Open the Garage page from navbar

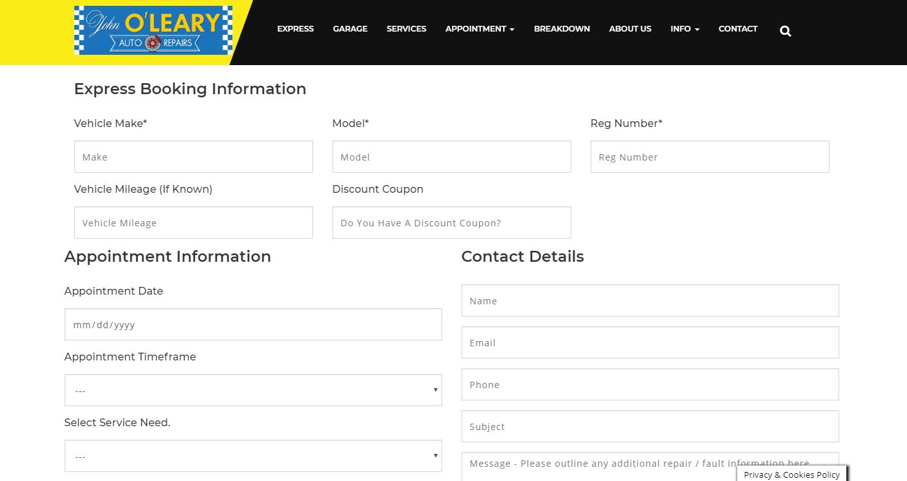(x=350, y=29)
